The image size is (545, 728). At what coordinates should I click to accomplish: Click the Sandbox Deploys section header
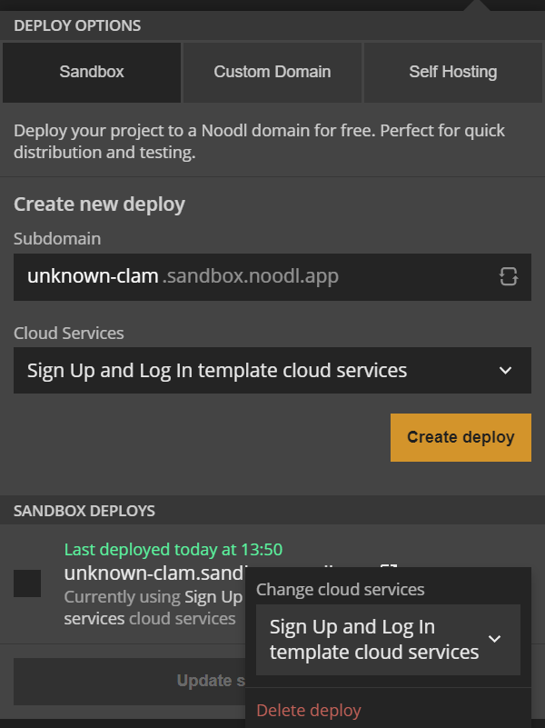pyautogui.click(x=84, y=511)
